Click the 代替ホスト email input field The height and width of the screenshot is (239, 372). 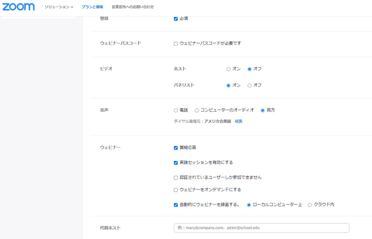point(261,228)
